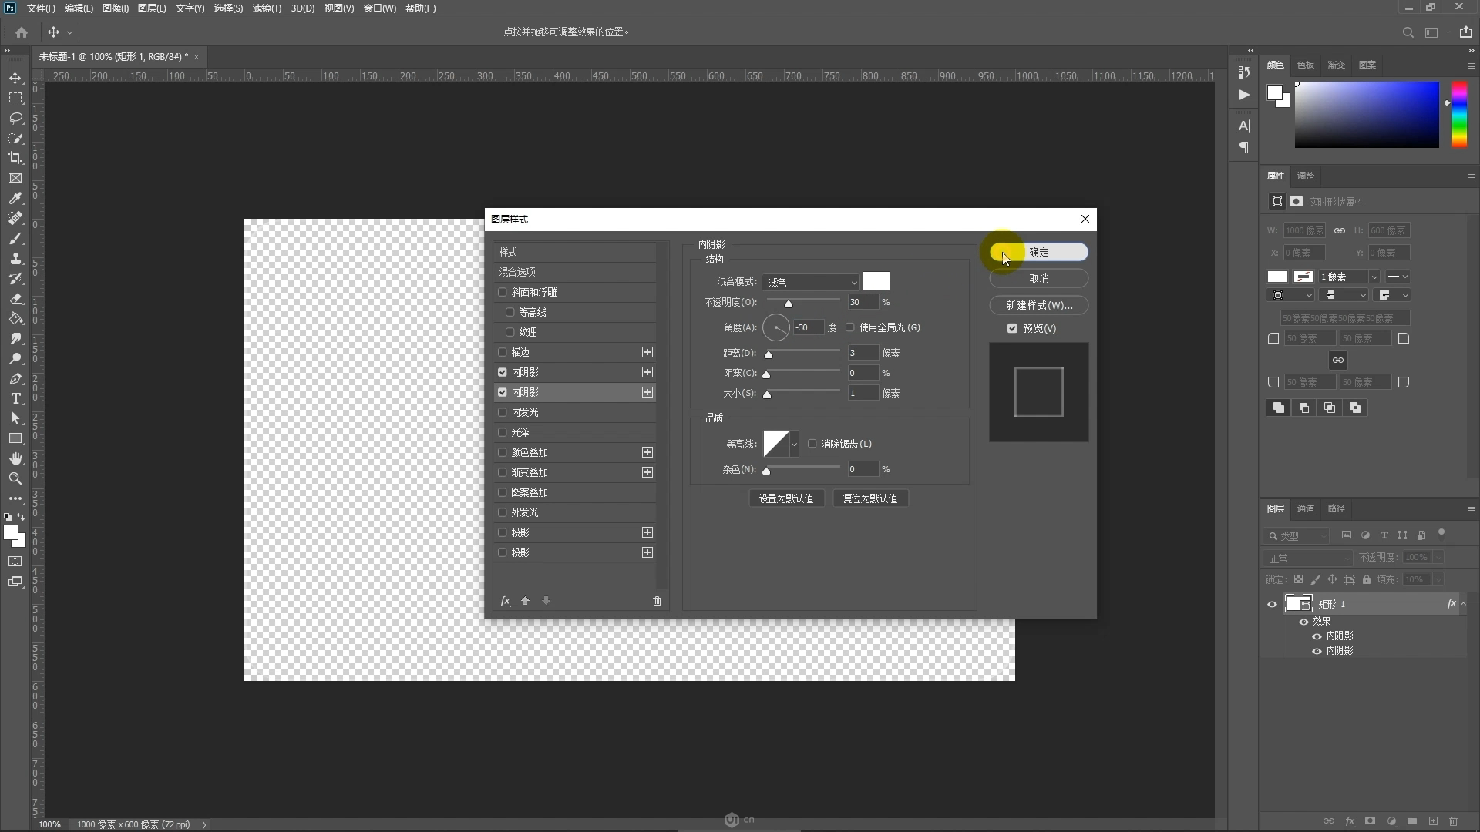Open the contour picker dropdown arrow
The height and width of the screenshot is (832, 1480).
(x=794, y=444)
